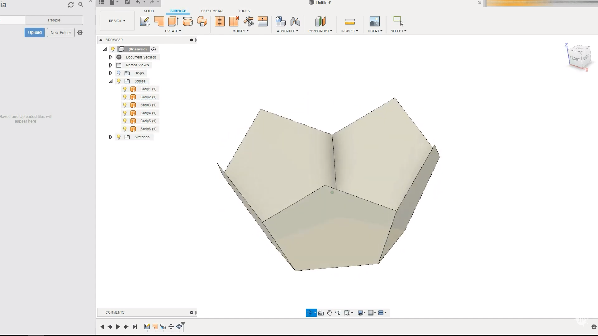
Task: Show the Origin folder lightbulb
Action: point(119,73)
